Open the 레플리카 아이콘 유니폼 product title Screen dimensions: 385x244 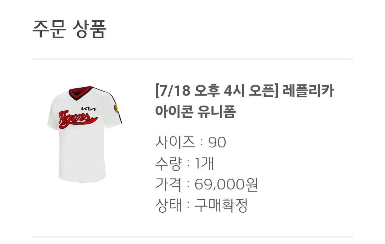coord(244,101)
